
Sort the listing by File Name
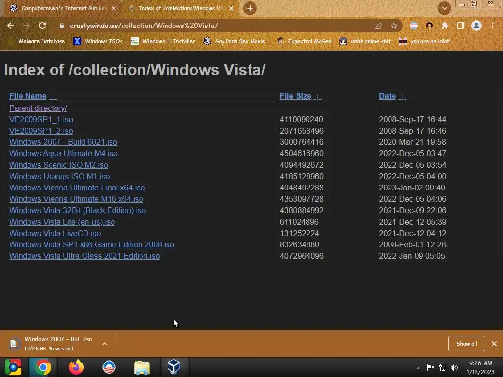pos(28,96)
